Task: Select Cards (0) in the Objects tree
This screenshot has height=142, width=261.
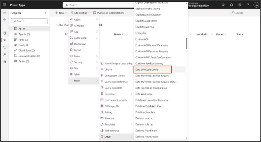Action: [x=29, y=45]
